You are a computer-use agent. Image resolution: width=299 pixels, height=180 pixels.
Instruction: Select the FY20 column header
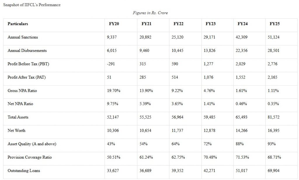pyautogui.click(x=114, y=24)
